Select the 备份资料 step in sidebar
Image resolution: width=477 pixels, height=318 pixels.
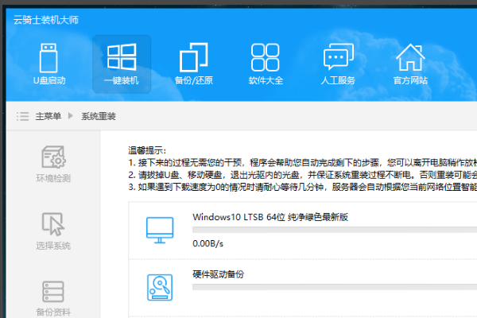pyautogui.click(x=53, y=299)
